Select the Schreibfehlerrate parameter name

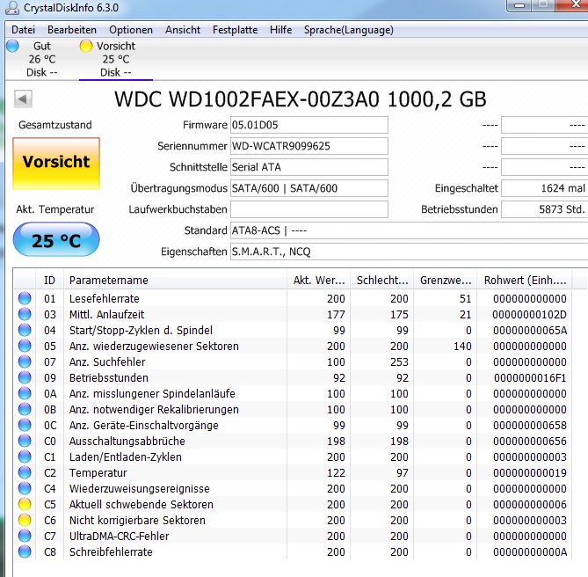tap(111, 552)
